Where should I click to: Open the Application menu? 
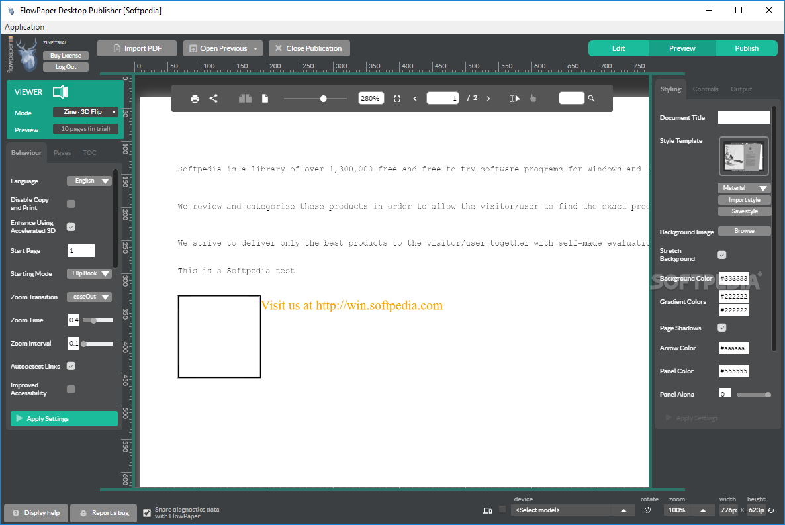[24, 27]
